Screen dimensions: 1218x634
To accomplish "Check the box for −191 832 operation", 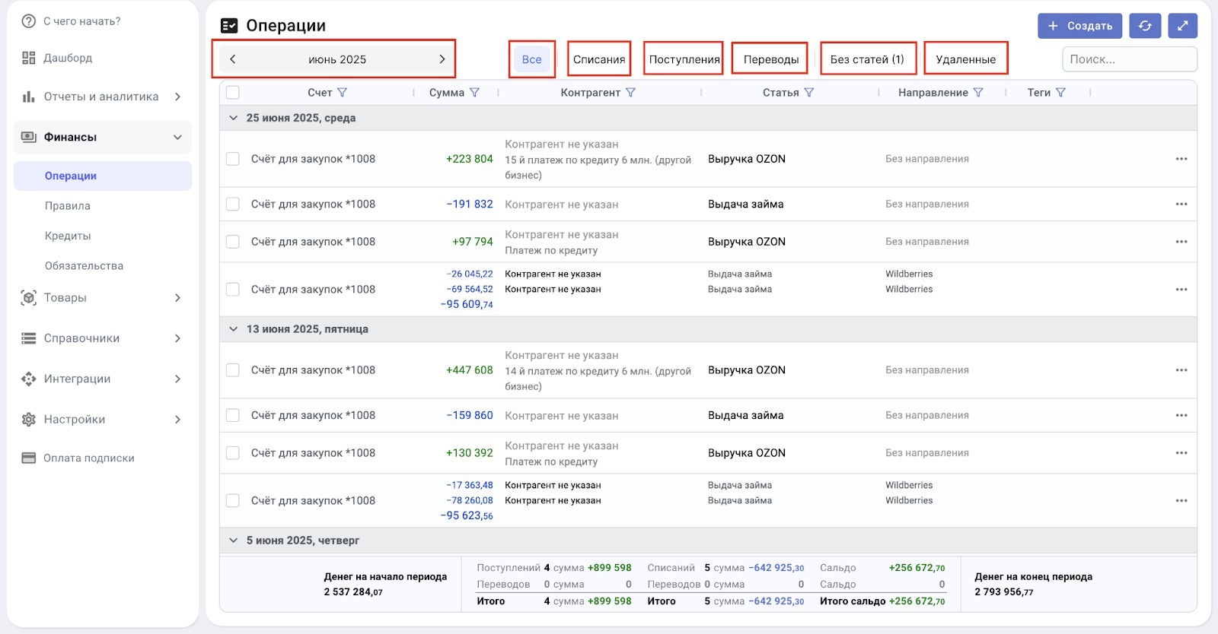I will [x=233, y=204].
